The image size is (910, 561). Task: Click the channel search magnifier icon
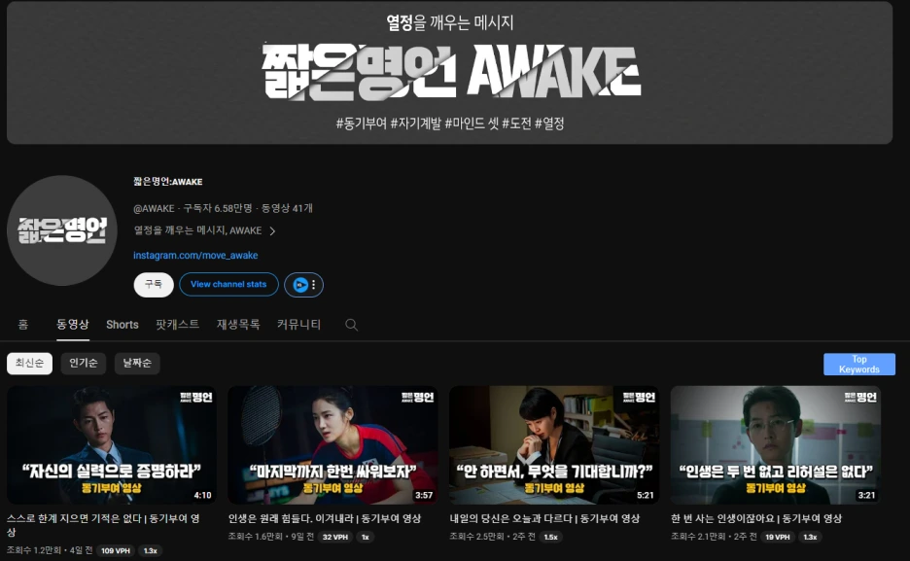pos(351,325)
